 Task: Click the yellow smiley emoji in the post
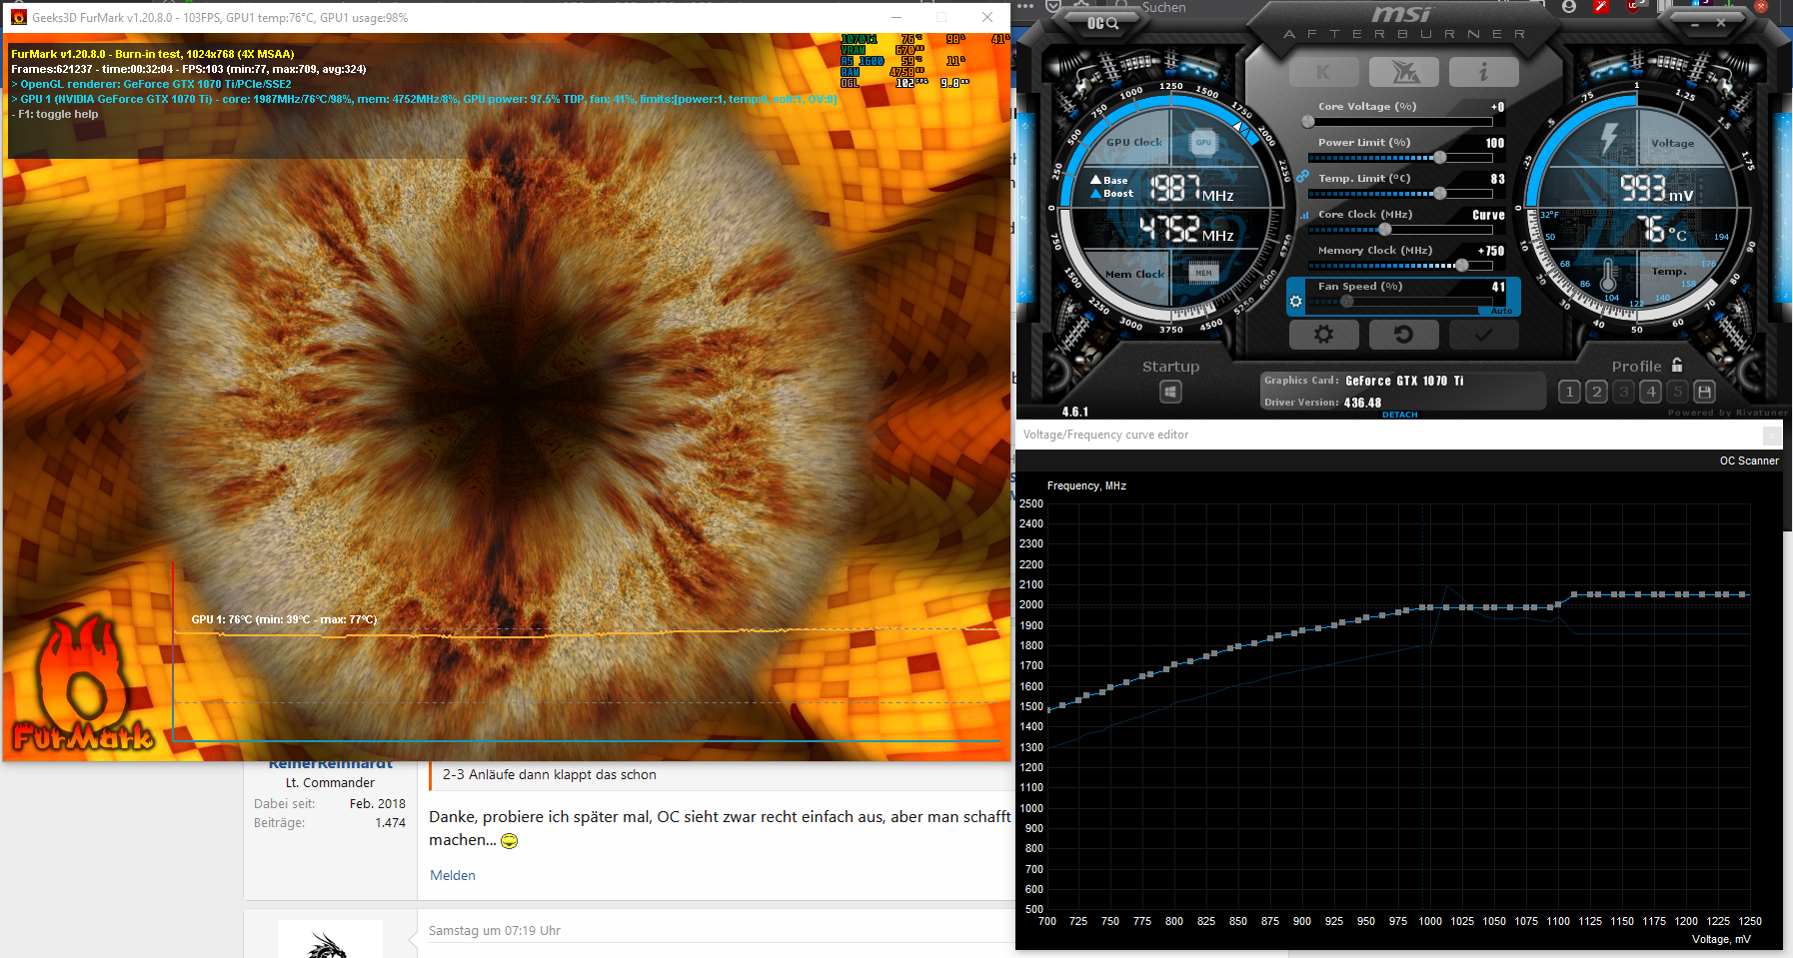click(510, 841)
